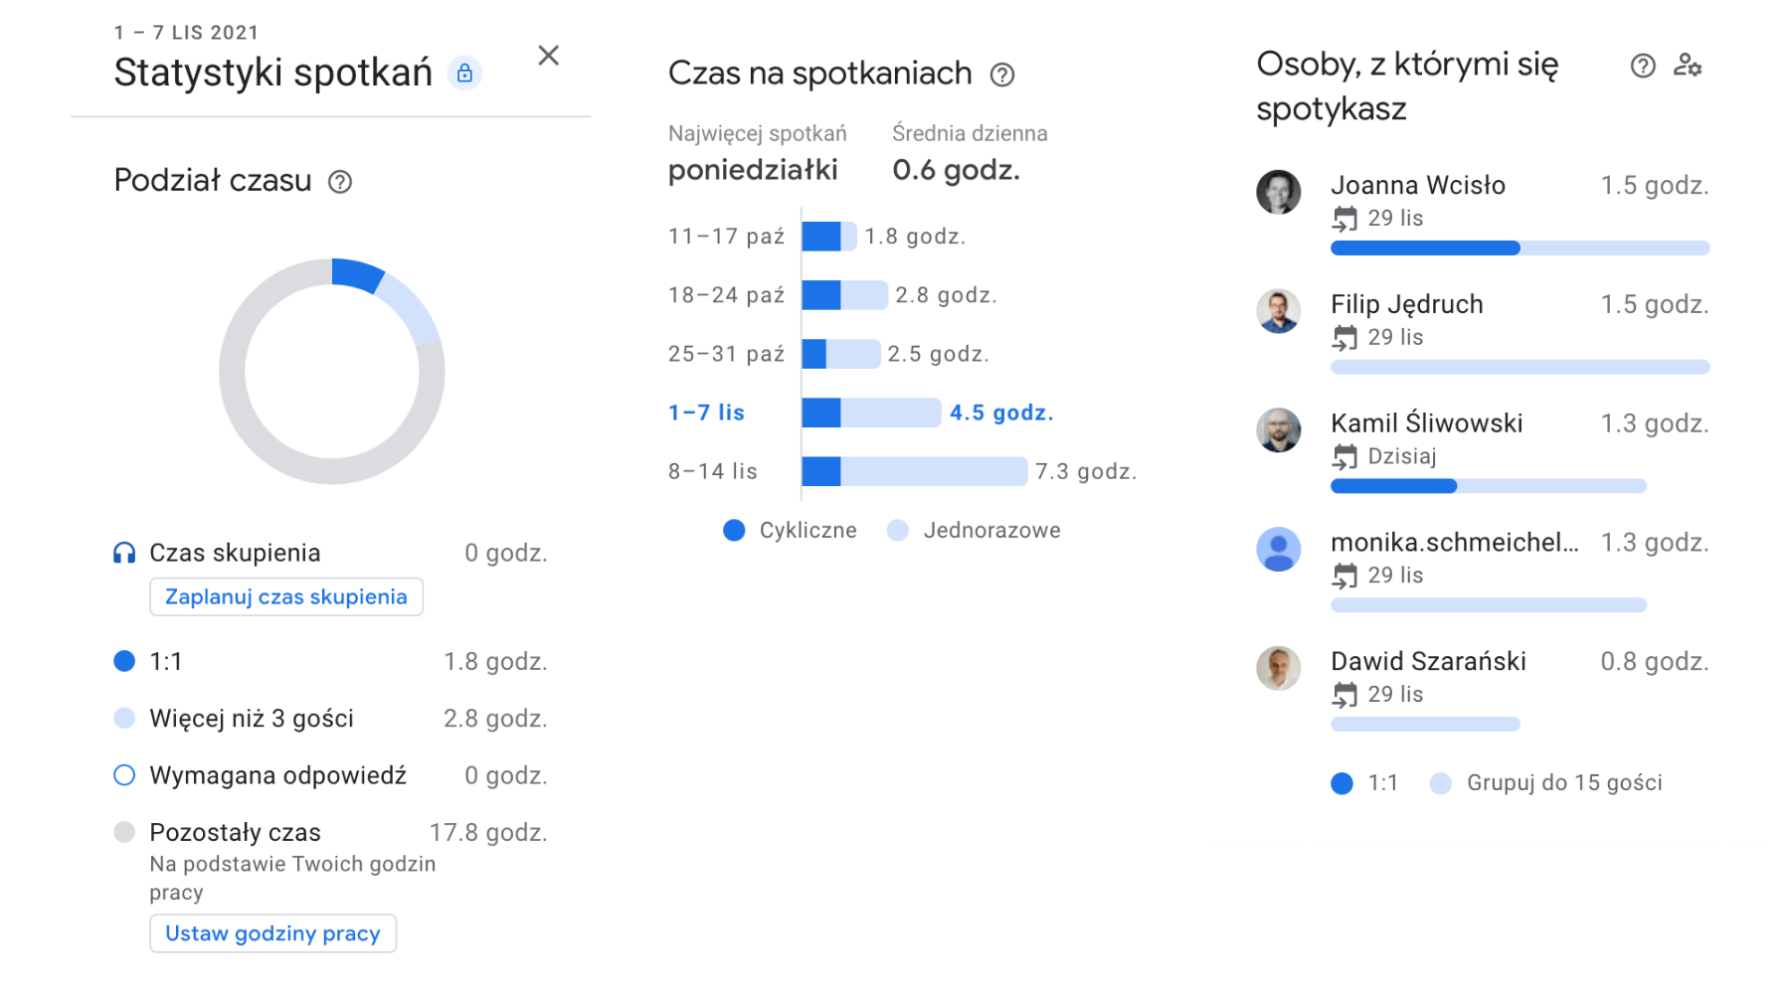Screen dimensions: 1790x994
Task: Click the 8–14 lis bar
Action: point(914,472)
